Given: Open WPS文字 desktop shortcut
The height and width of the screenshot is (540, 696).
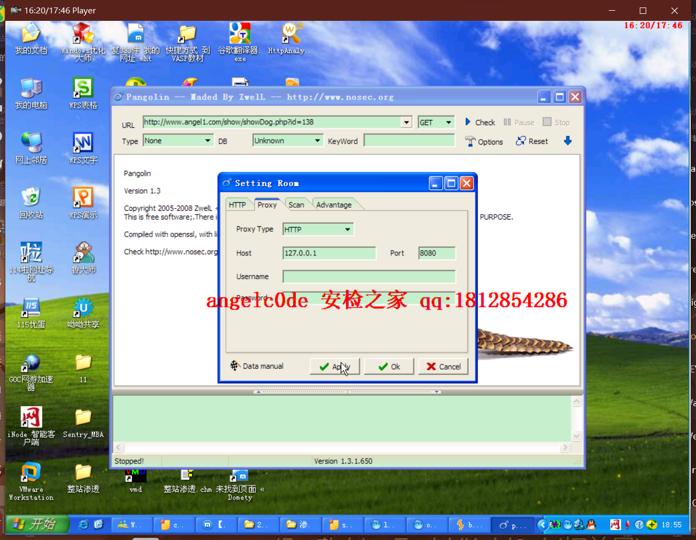Looking at the screenshot, I should coord(83,148).
